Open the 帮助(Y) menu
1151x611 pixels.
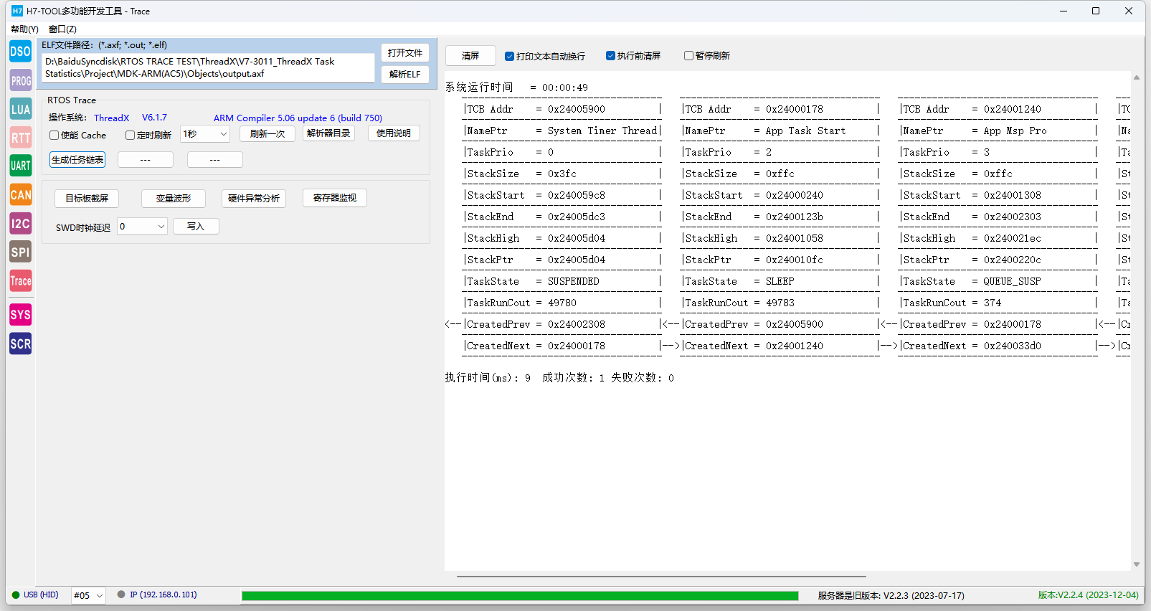click(x=24, y=29)
